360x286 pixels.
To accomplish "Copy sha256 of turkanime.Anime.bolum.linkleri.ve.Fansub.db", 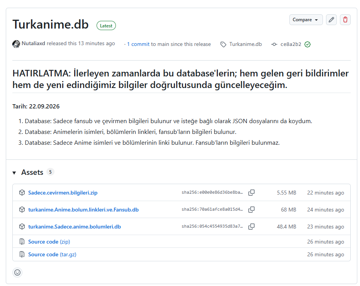I will [x=251, y=210].
